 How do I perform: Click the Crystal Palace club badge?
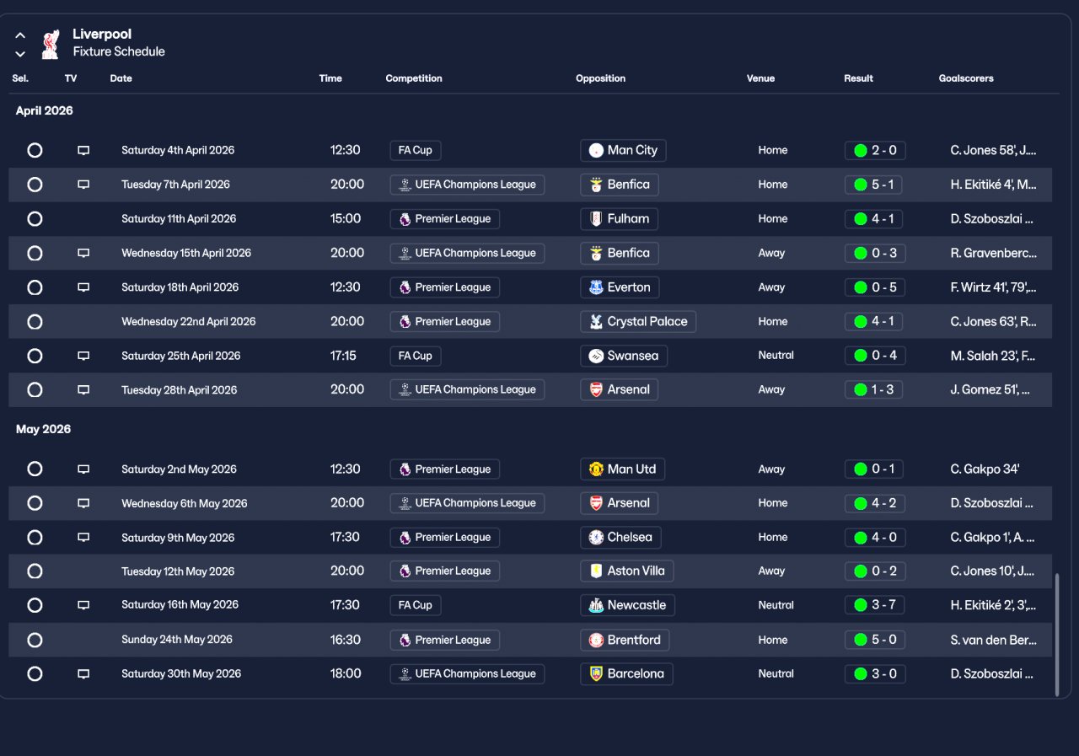(x=596, y=322)
